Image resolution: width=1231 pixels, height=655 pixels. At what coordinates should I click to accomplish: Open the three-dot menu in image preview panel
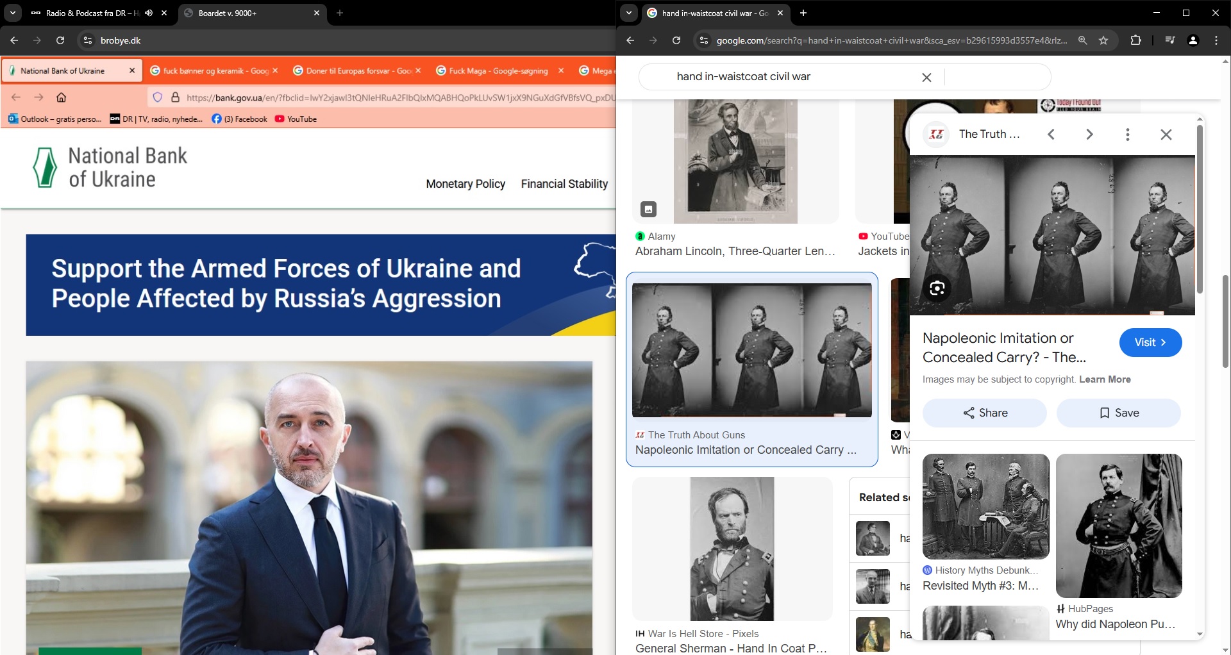[x=1127, y=135]
